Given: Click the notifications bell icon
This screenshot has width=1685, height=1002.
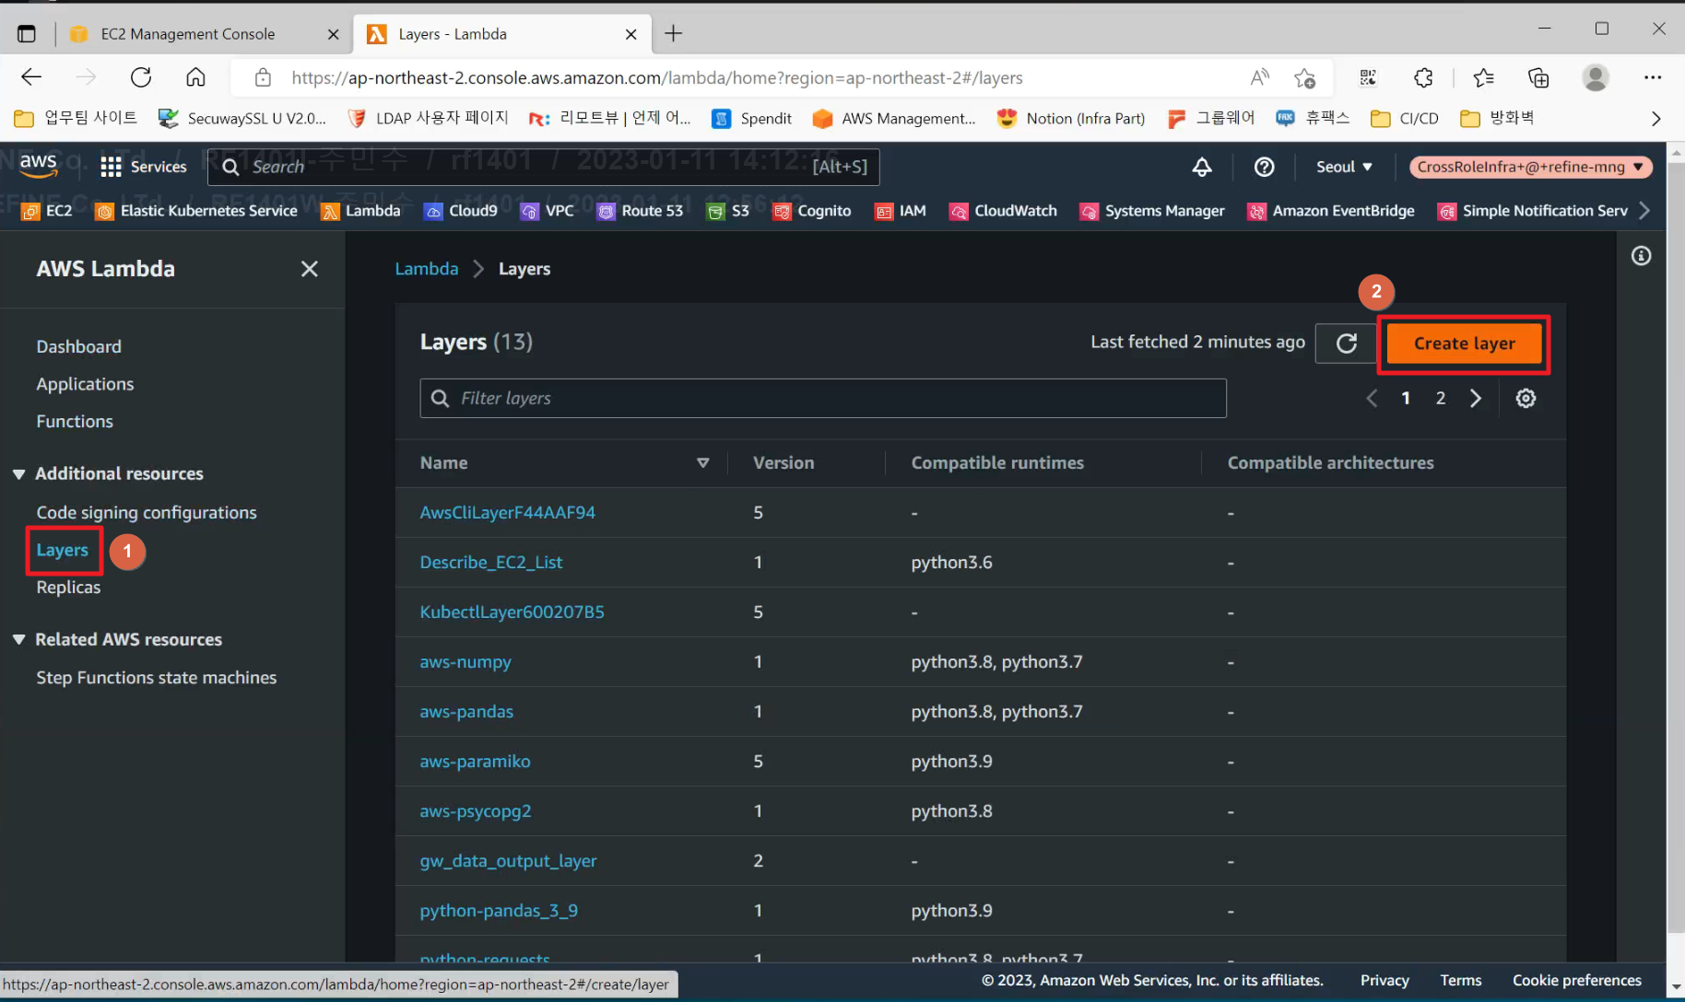Looking at the screenshot, I should point(1202,167).
